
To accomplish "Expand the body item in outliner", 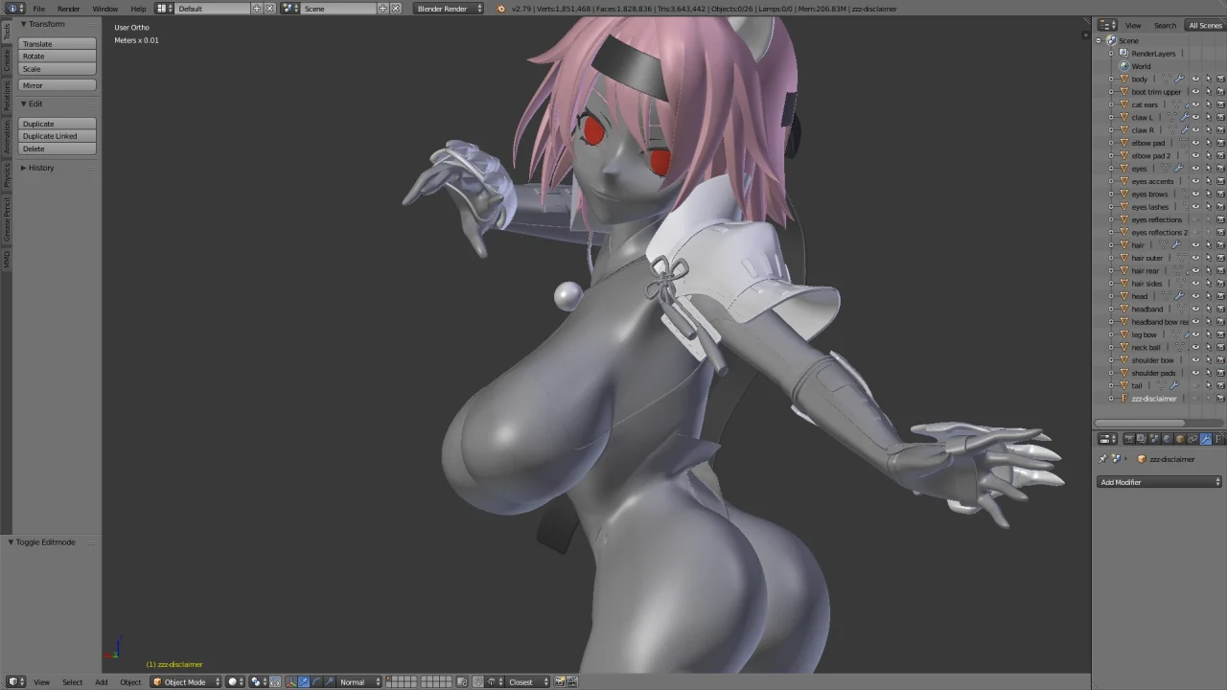I will [x=1112, y=79].
